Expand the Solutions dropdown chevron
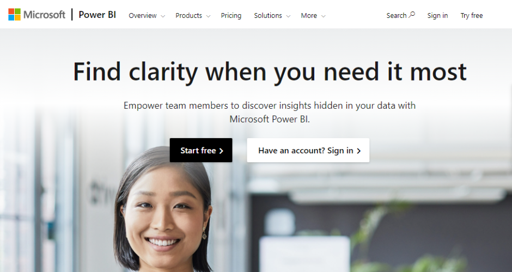512x272 pixels. coord(288,16)
